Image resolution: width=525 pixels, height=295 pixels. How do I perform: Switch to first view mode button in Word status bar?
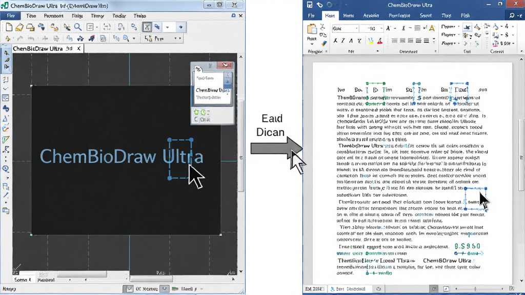pos(434,289)
